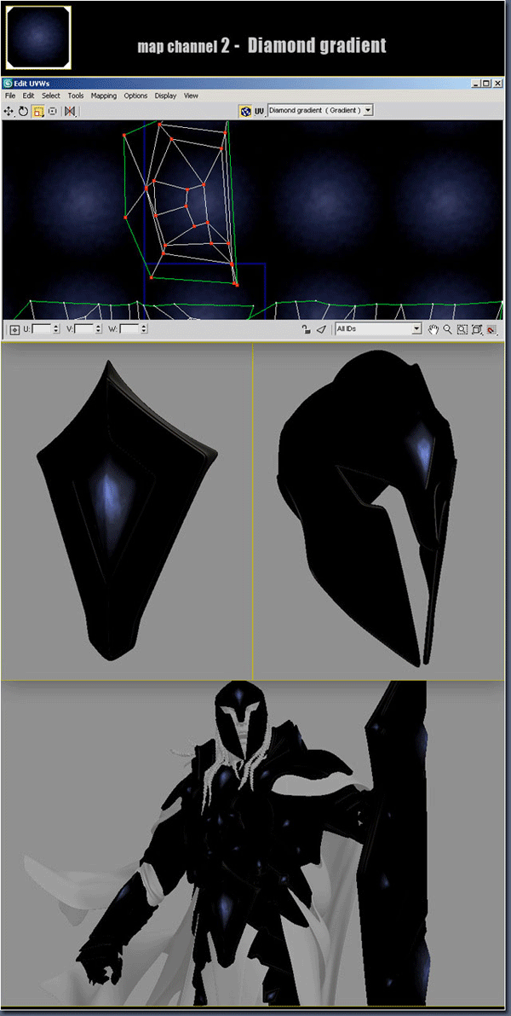This screenshot has width=511, height=1016.
Task: Toggle the Show Map checker icon
Action: 245,111
